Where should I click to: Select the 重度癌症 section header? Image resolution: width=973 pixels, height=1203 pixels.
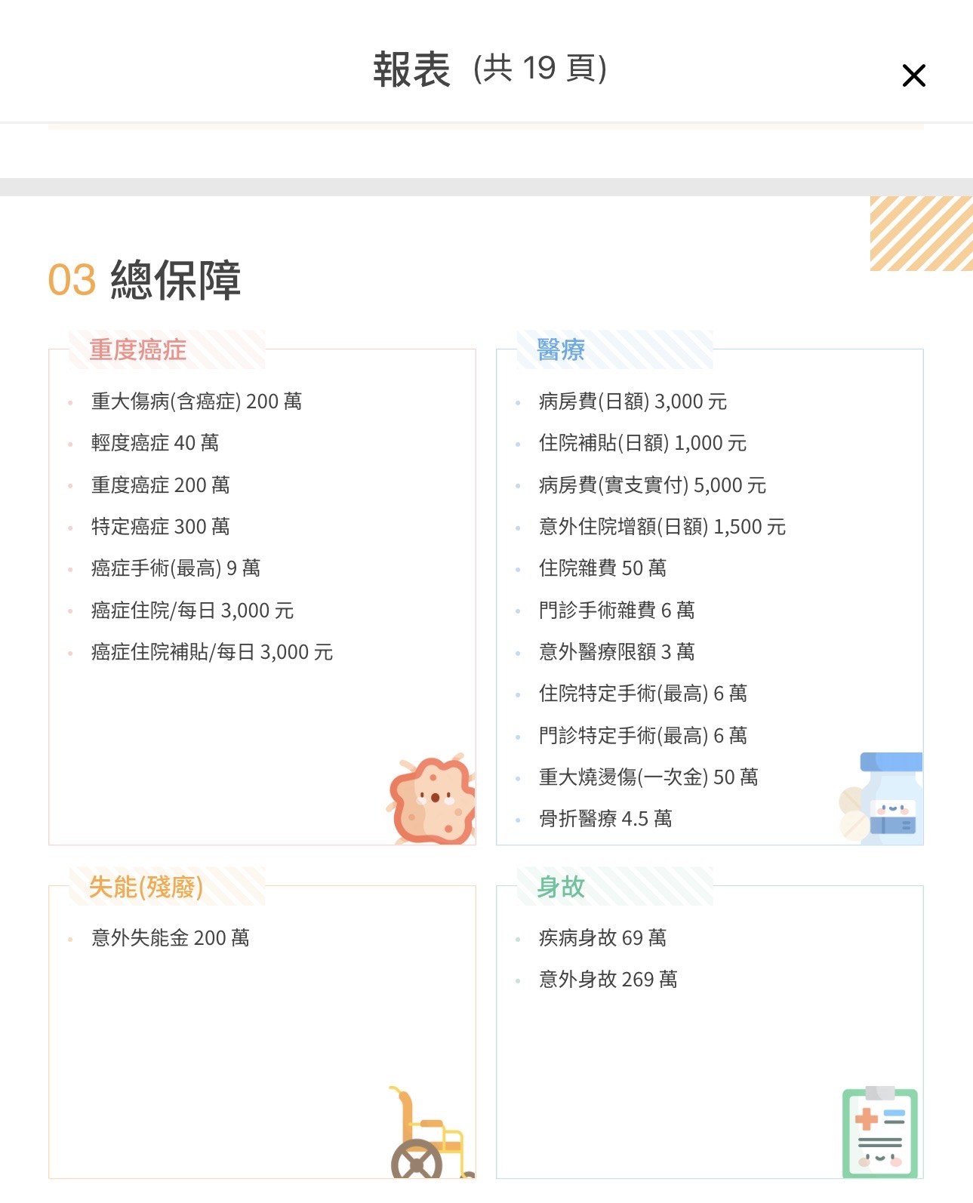point(138,350)
